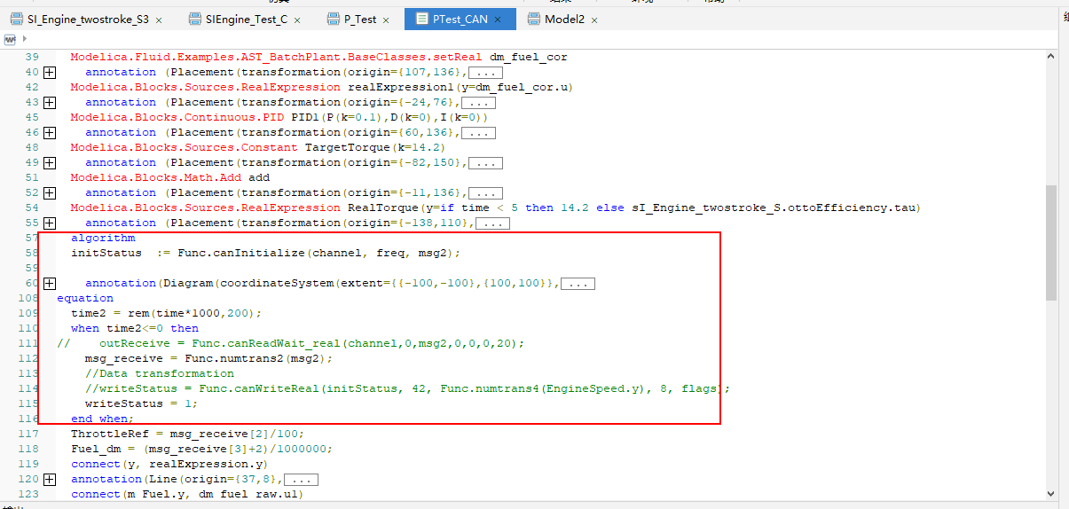Click the ellipsis box after origin={-11,136}
The image size is (1069, 509).
tap(485, 193)
